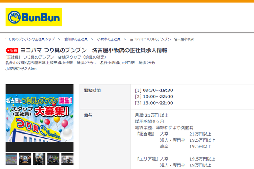Select the fifth gallery thumbnail
This screenshot has height=169, width=254.
coord(67,159)
